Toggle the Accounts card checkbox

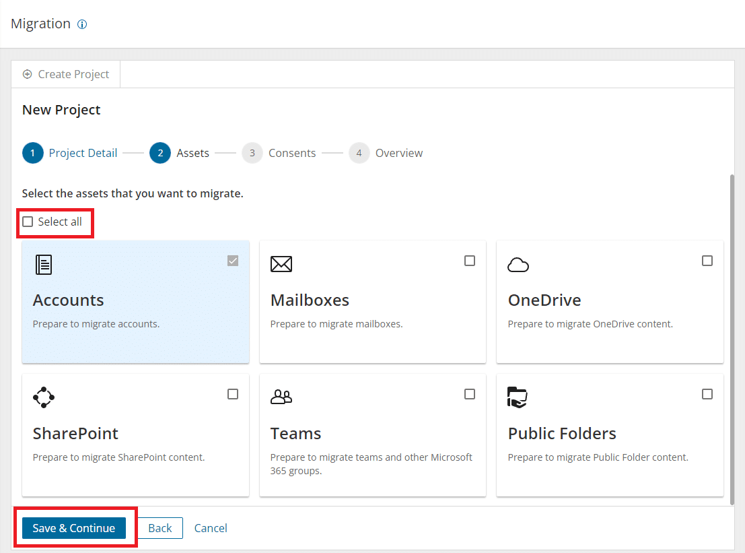[233, 261]
